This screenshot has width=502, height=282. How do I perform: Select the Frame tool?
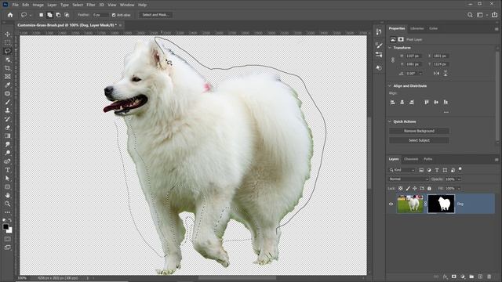[x=7, y=77]
